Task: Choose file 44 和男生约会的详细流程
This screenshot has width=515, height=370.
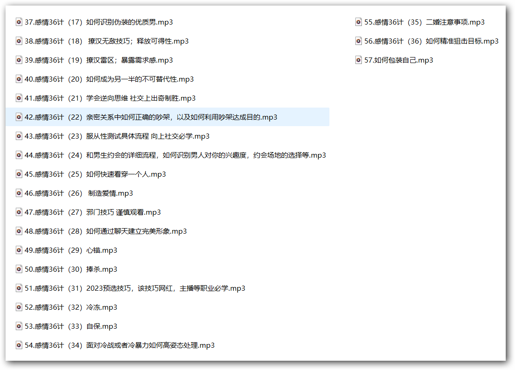Action: [x=175, y=155]
